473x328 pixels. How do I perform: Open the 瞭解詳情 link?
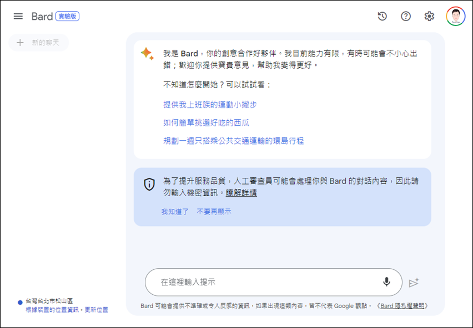coord(241,193)
